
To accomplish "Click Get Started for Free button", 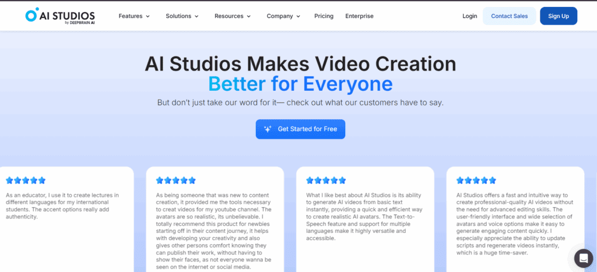I will (x=300, y=129).
